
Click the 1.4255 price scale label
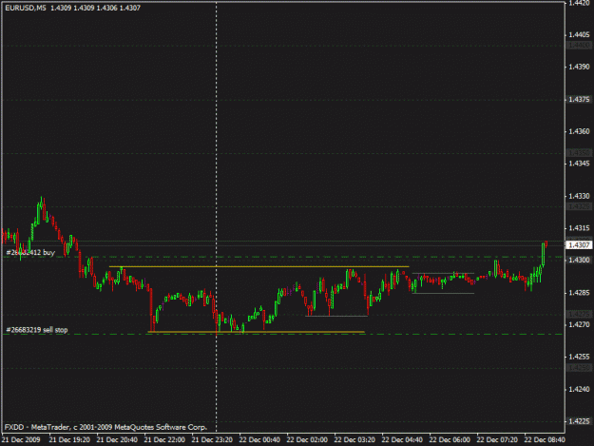pyautogui.click(x=579, y=357)
